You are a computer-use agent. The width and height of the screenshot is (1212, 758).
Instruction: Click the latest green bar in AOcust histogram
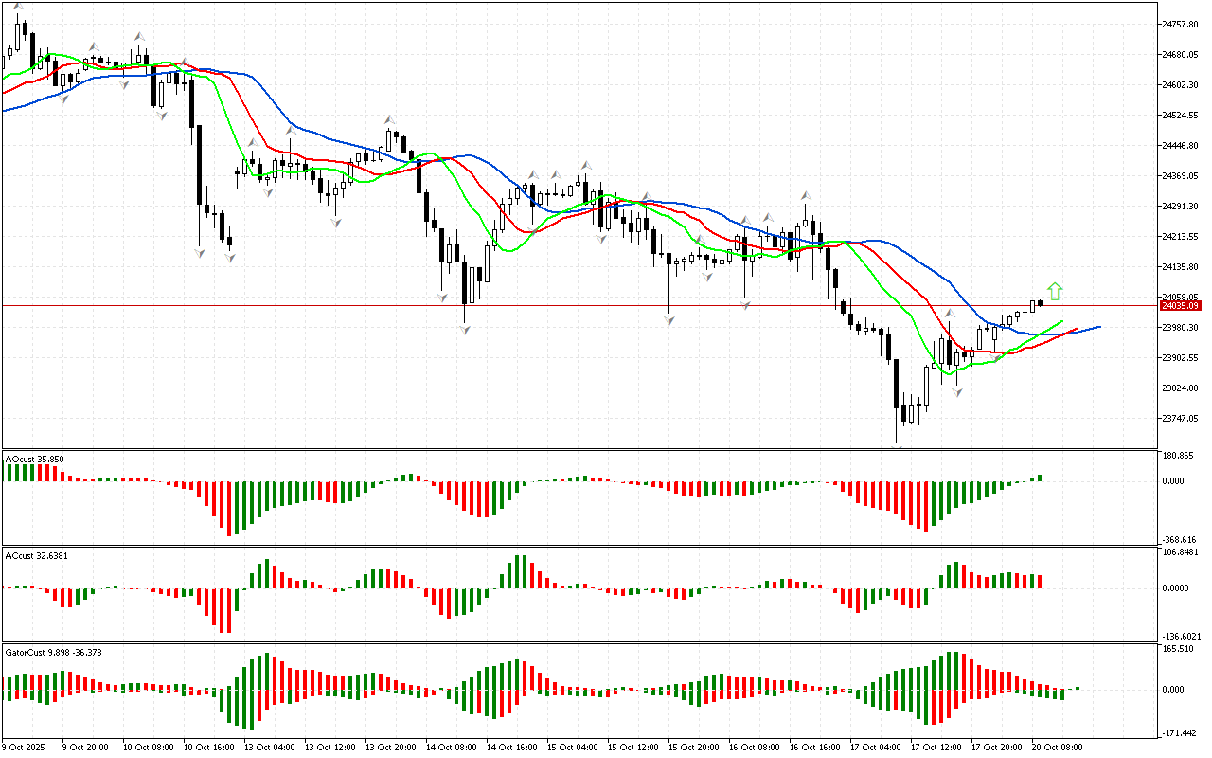pos(1039,478)
